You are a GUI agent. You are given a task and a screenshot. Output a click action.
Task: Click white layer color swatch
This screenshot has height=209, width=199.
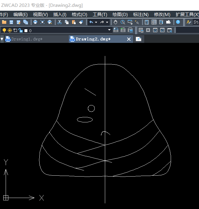tap(26, 31)
